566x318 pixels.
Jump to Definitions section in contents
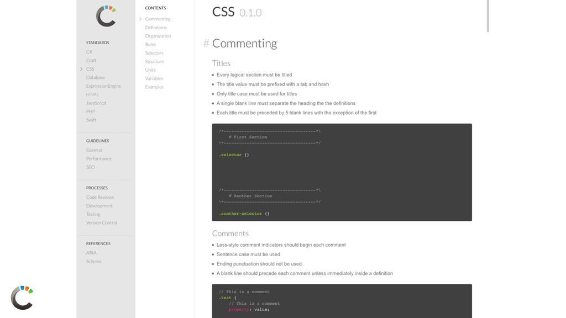coord(156,28)
